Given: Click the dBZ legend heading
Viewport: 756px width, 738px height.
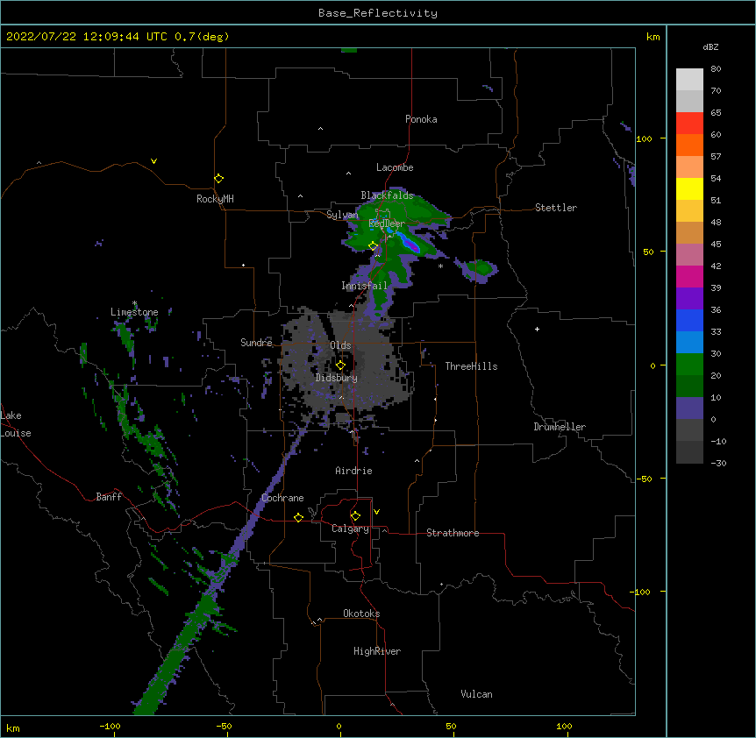Looking at the screenshot, I should (710, 46).
